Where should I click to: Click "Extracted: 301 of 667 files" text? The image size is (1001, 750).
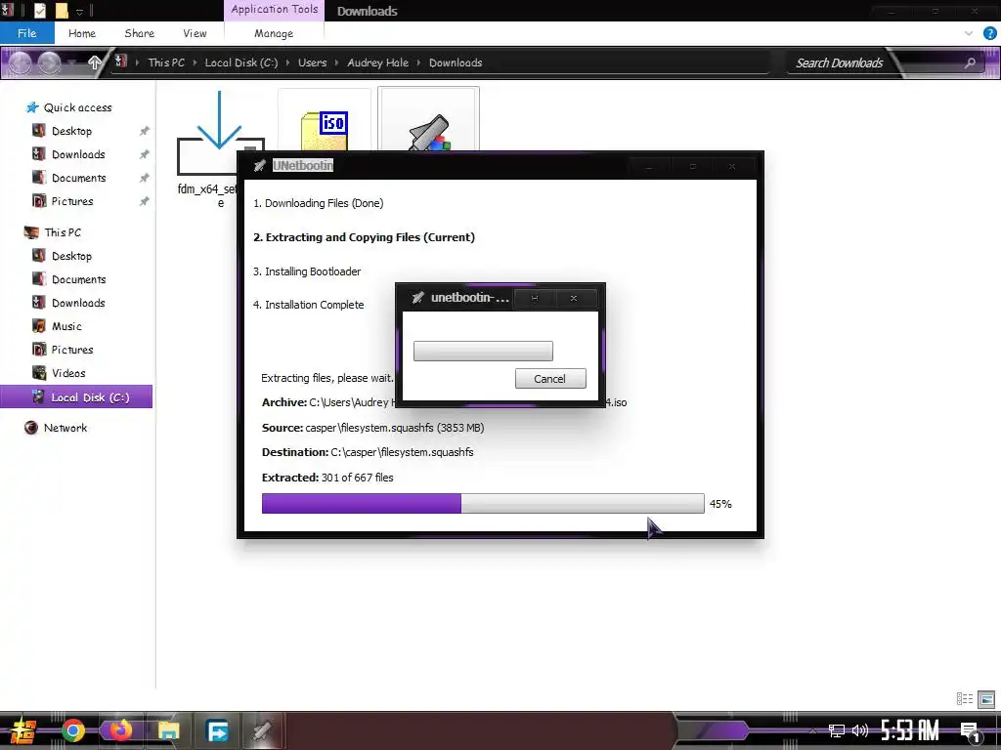pos(327,477)
